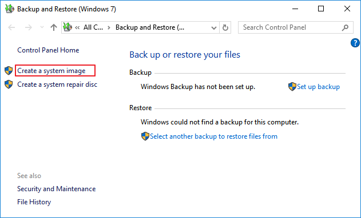The width and height of the screenshot is (361, 218).
Task: Click the Backup and Restore breadcrumb segment
Action: point(150,27)
